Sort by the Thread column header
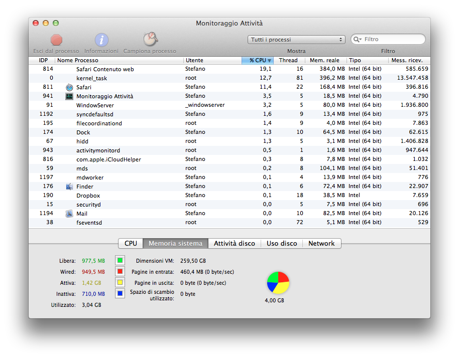Screen dimensions: 459x358 [289, 60]
